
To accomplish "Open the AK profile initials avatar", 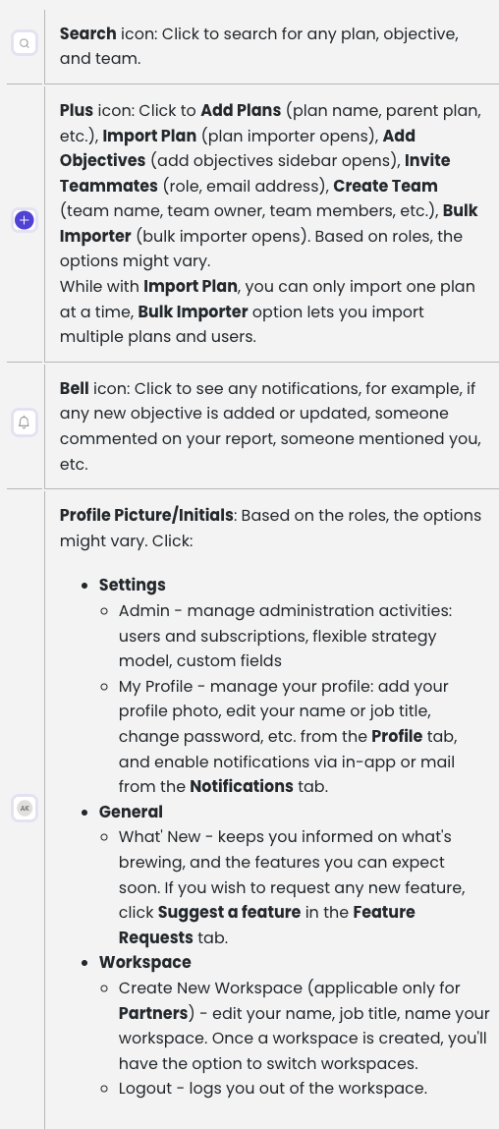I will coord(25,808).
